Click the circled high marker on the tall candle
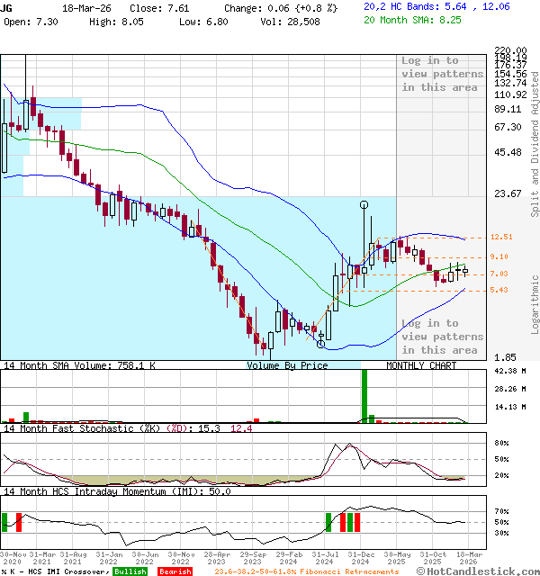Viewport: 540px width, 576px height. click(x=364, y=205)
